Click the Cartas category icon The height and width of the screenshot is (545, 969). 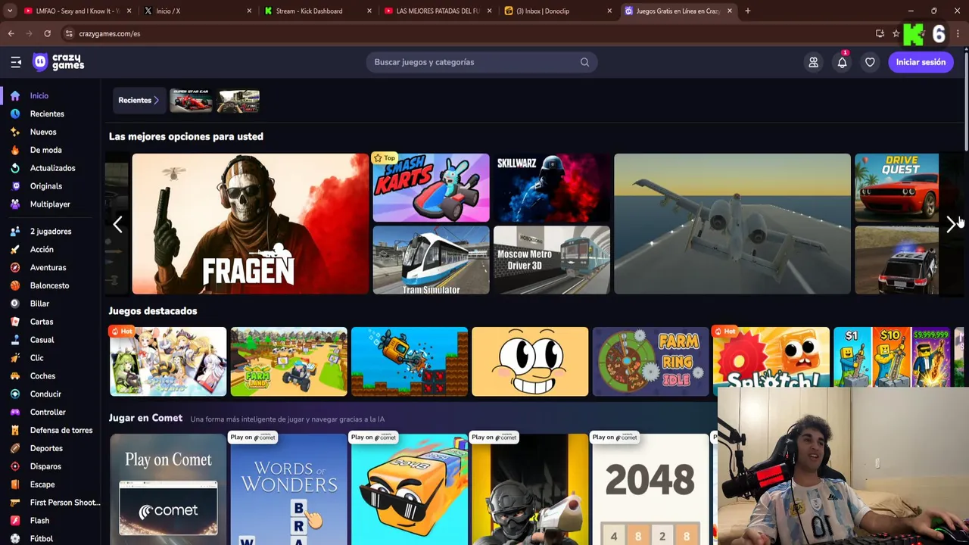tap(15, 322)
